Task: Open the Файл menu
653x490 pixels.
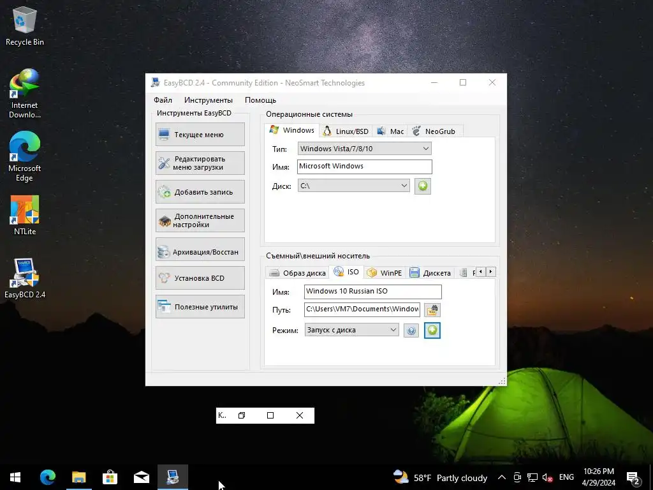Action: [x=163, y=100]
